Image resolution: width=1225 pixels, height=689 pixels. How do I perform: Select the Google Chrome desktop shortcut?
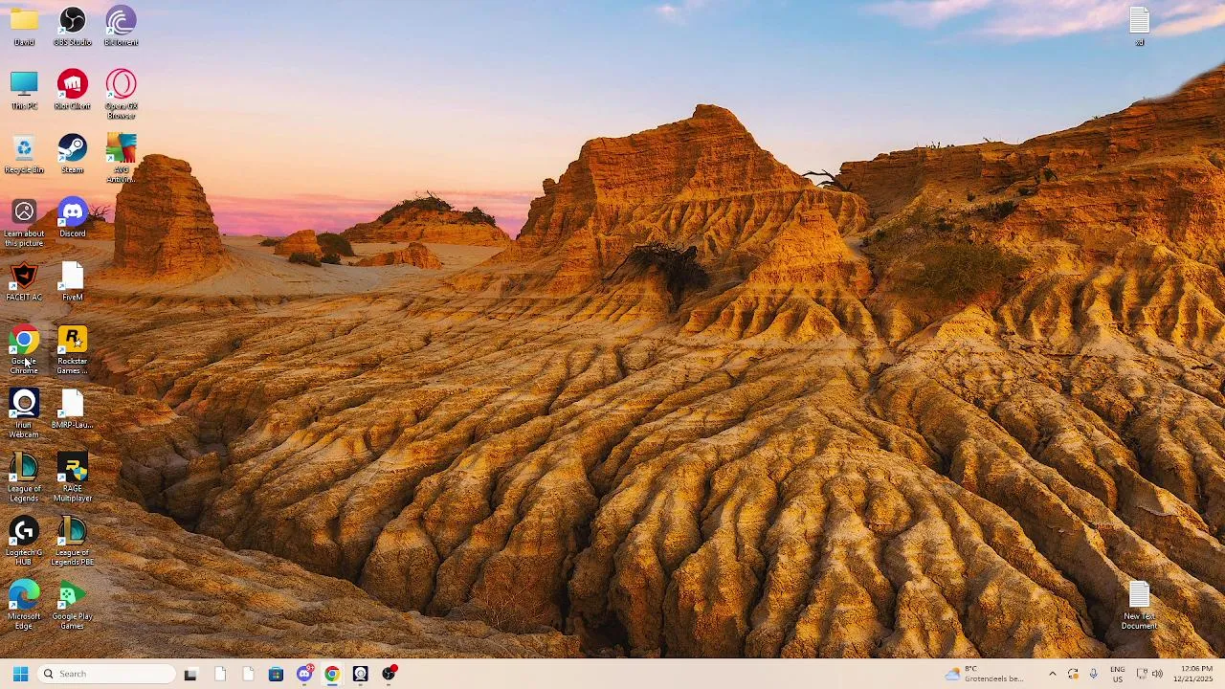point(24,350)
